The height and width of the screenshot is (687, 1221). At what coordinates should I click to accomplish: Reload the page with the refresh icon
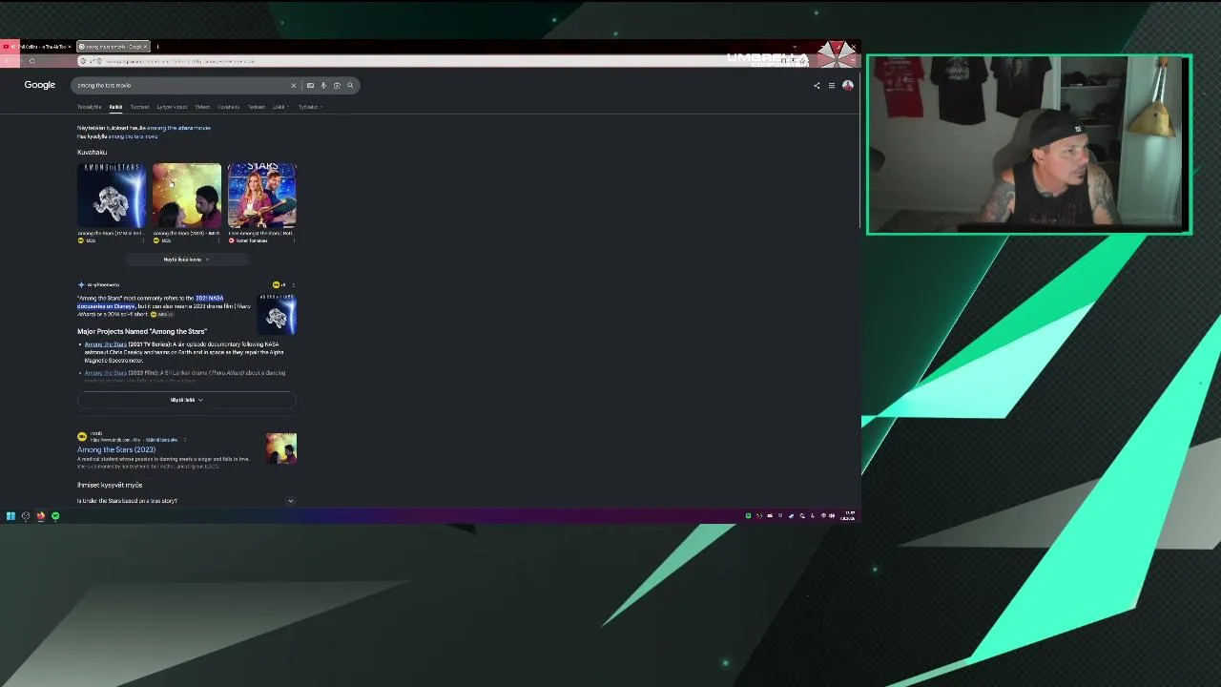click(31, 61)
